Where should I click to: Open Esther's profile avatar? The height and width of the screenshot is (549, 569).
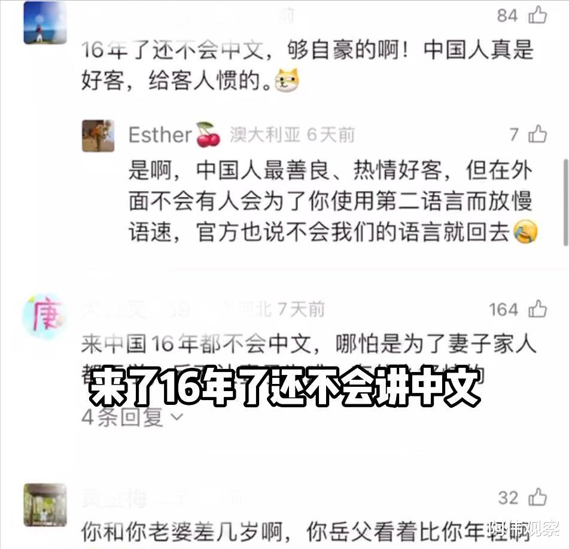pos(98,136)
